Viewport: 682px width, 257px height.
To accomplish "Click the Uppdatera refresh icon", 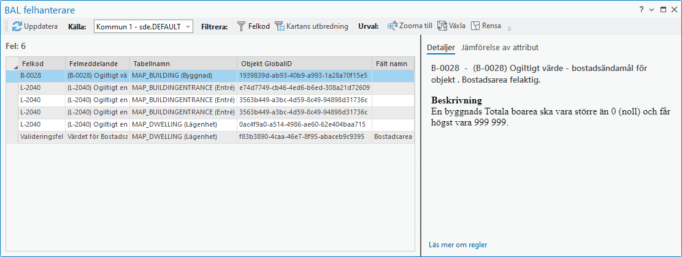I will pyautogui.click(x=17, y=26).
